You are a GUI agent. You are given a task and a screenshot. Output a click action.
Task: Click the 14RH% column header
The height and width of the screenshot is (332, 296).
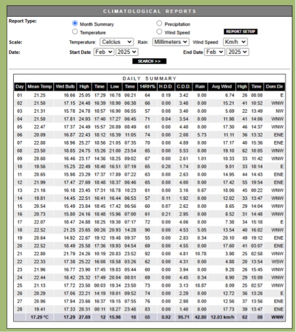[147, 87]
